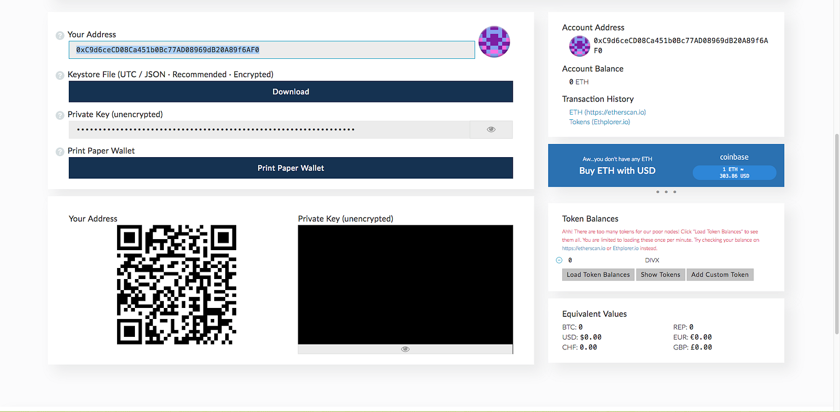Toggle the eye under the private key QR box
Screen dimensions: 840x412
coord(405,349)
